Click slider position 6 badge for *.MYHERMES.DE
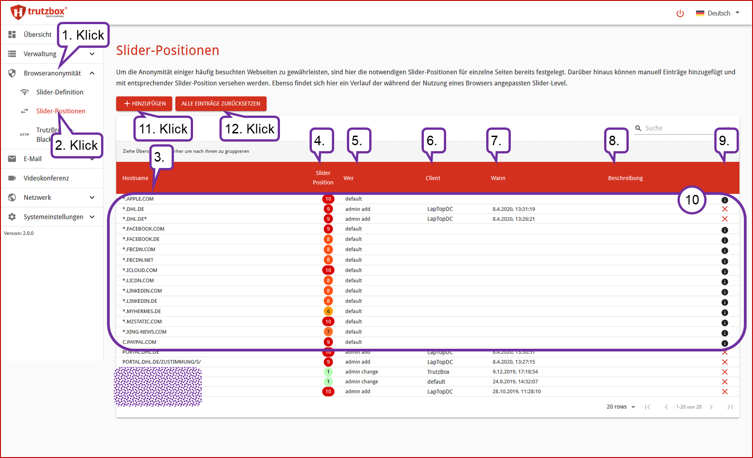753x458 pixels. (328, 311)
